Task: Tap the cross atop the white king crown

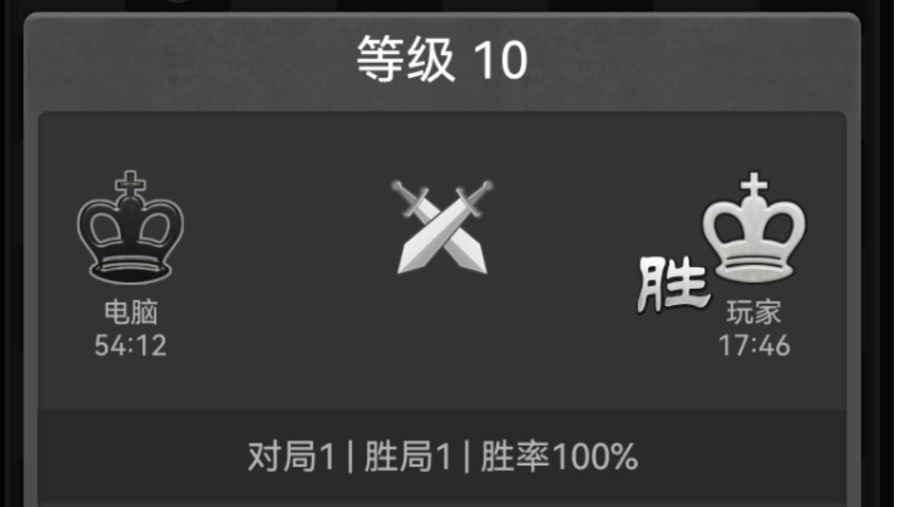Action: point(754,186)
